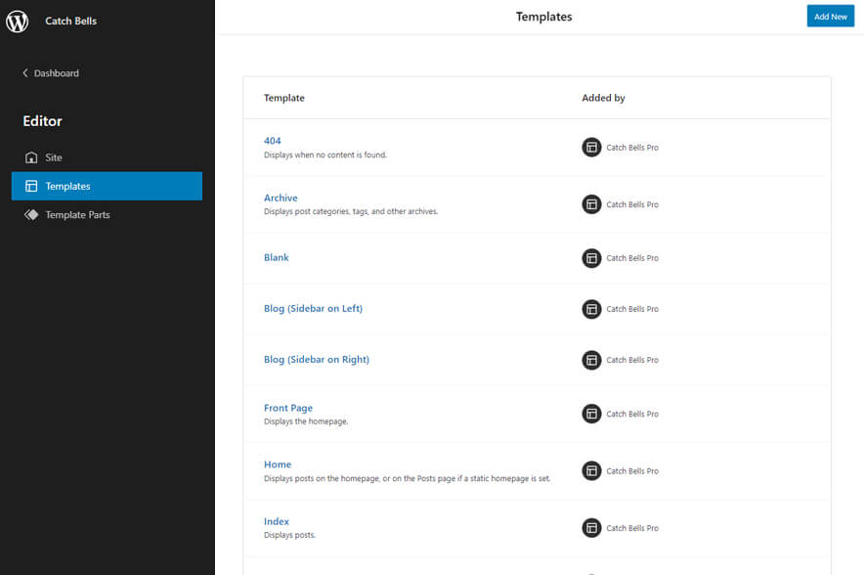The width and height of the screenshot is (864, 575).
Task: Click the Templates layout icon in sidebar
Action: coord(31,186)
